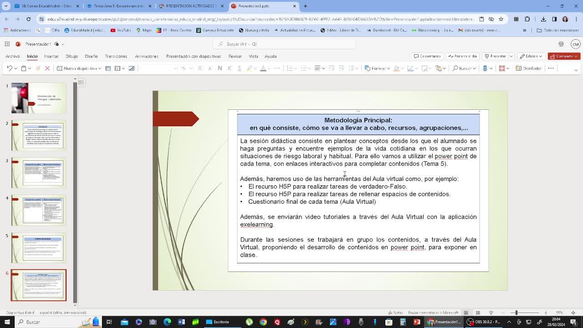Click the text alignment icon
The image size is (583, 328).
(x=317, y=68)
